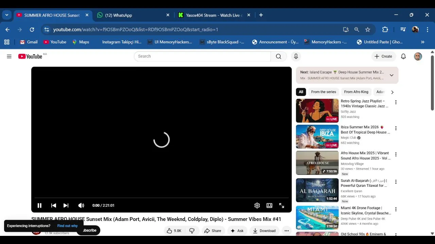
Task: Bookmark this page with star icon
Action: pos(368,29)
